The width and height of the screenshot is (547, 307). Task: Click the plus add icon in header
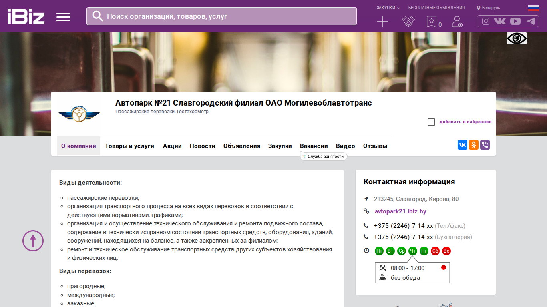382,22
